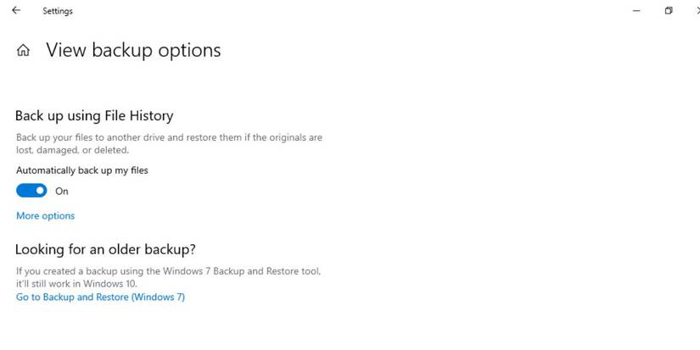
Task: Select the View backup options page heading
Action: pyautogui.click(x=133, y=51)
